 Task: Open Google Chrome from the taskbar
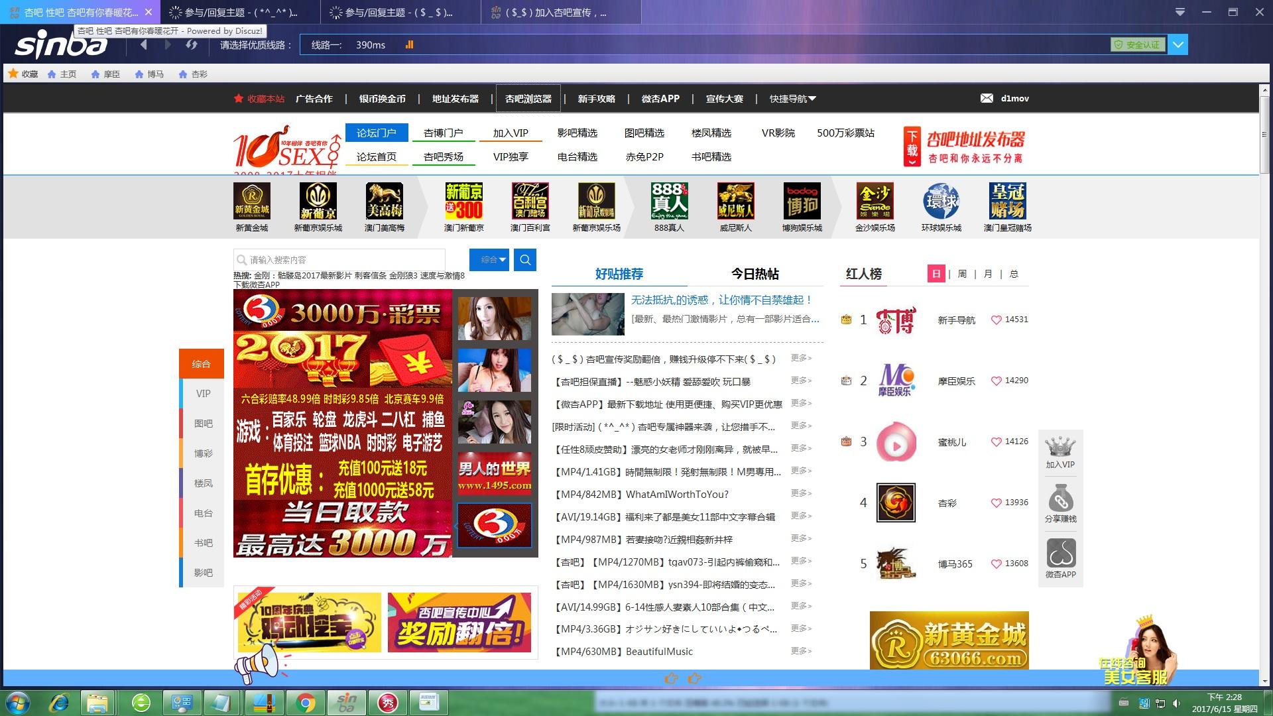coord(305,702)
